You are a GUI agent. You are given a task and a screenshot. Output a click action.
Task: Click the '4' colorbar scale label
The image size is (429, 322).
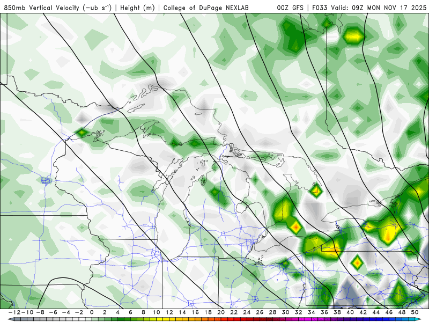tap(117, 312)
